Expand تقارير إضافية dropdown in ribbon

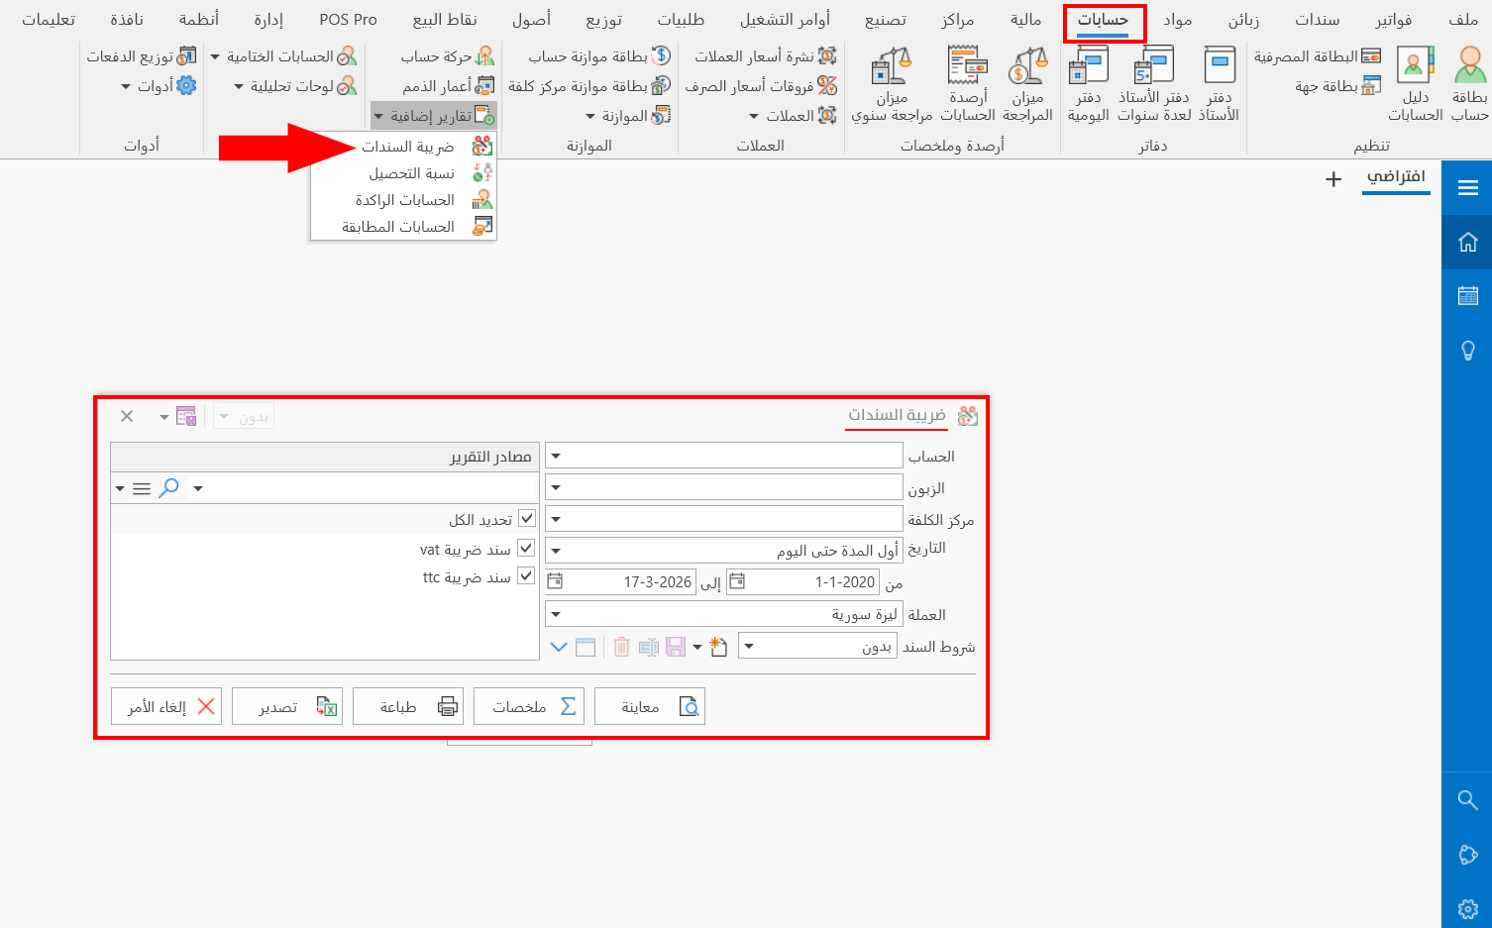click(433, 116)
